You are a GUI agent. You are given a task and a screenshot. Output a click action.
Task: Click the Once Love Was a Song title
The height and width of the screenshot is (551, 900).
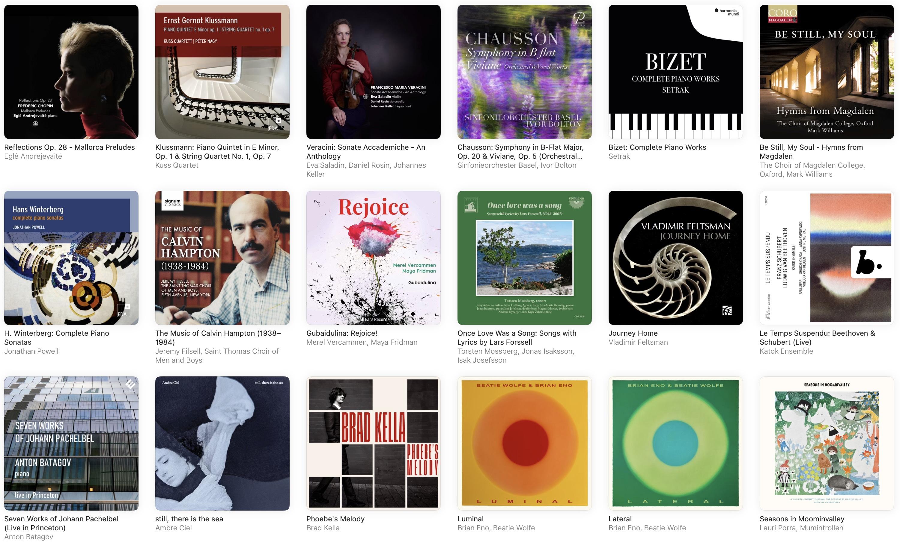[517, 337]
